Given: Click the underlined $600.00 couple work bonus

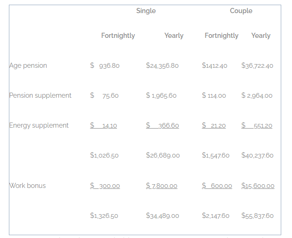Looking at the screenshot, I should [x=217, y=186].
